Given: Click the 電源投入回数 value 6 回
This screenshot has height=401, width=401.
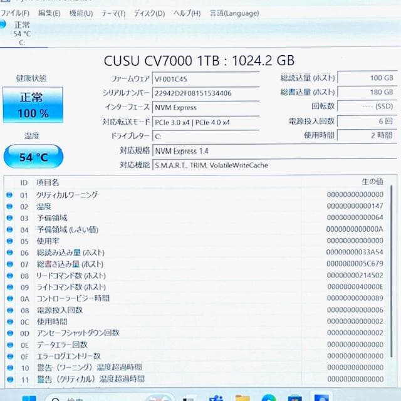Looking at the screenshot, I should 367,121.
